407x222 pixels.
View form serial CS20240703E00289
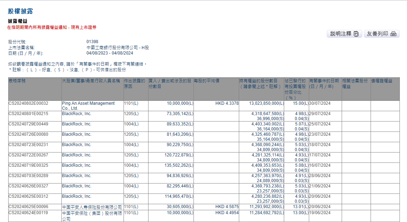[x=28, y=176]
